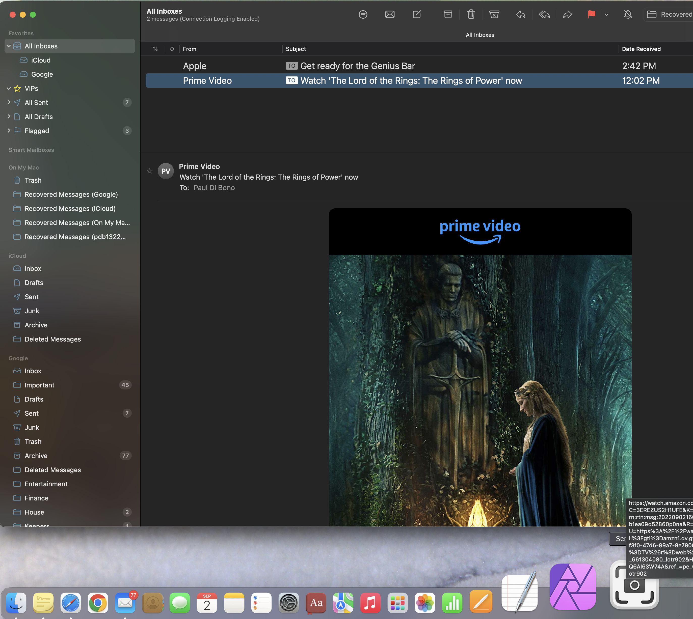Click the Get Mail envelope icon
This screenshot has width=693, height=619.
point(390,14)
